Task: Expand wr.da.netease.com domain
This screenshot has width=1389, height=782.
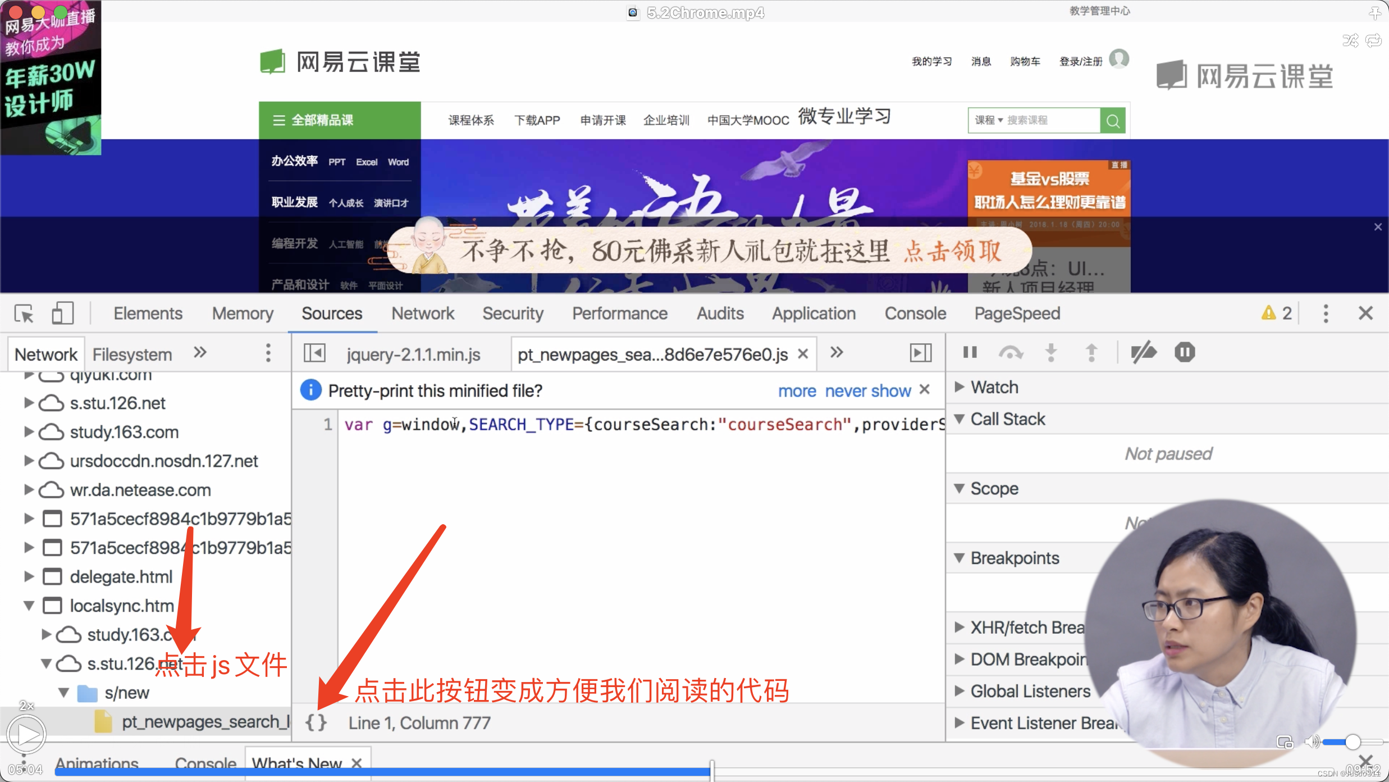Action: [29, 489]
